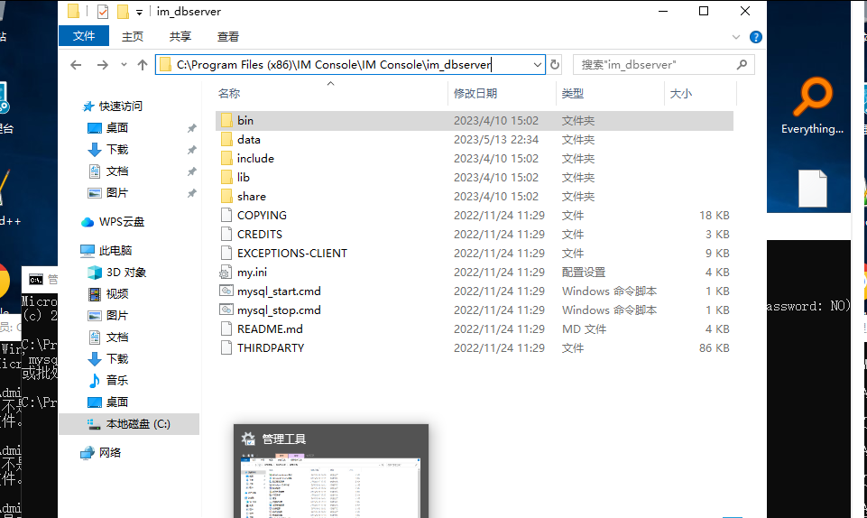Open 快速访问 in navigation pane
Viewport: 867px width, 518px height.
[x=120, y=106]
